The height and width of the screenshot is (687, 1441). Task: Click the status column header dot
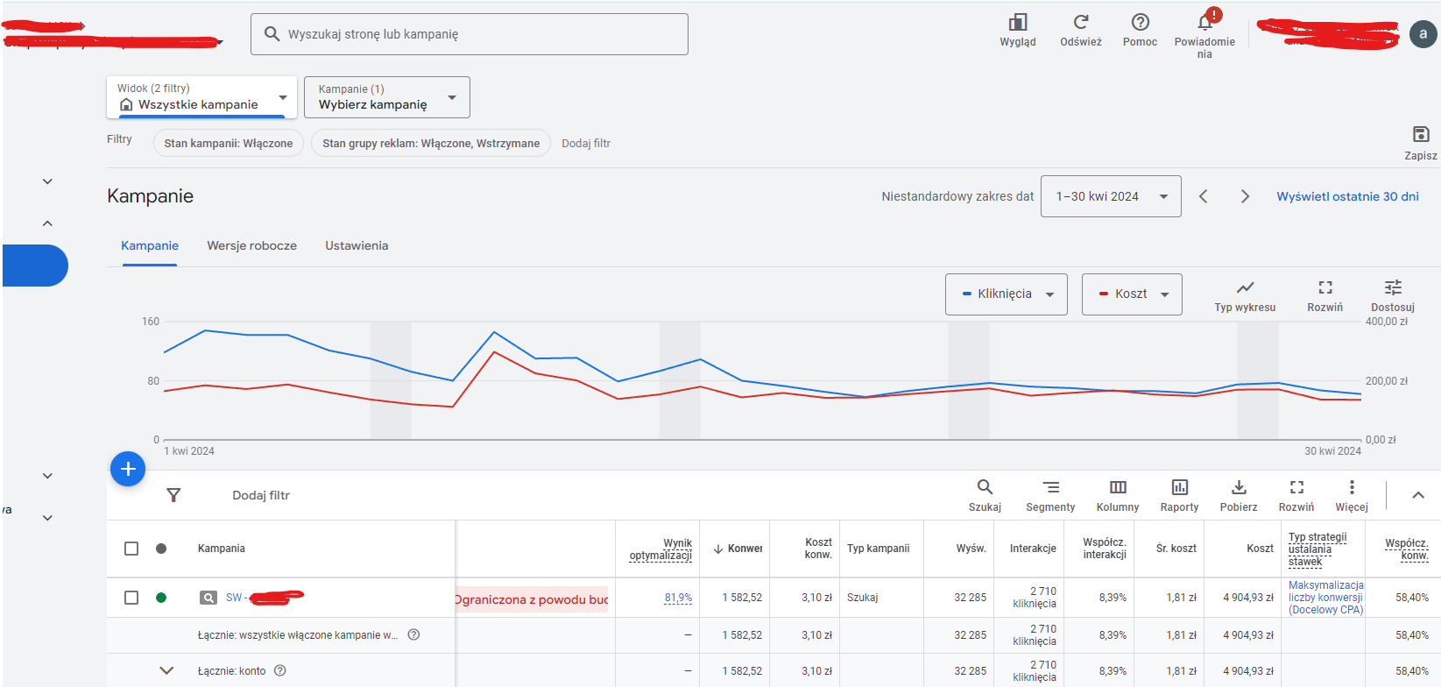point(161,549)
